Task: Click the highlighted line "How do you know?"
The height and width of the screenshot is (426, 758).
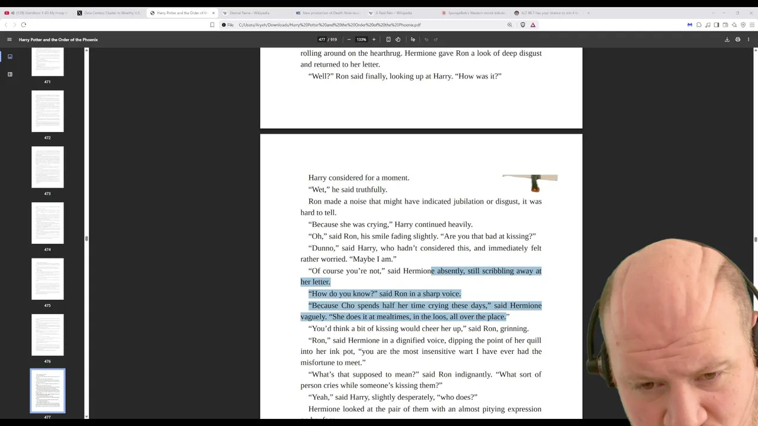Action: (x=384, y=293)
